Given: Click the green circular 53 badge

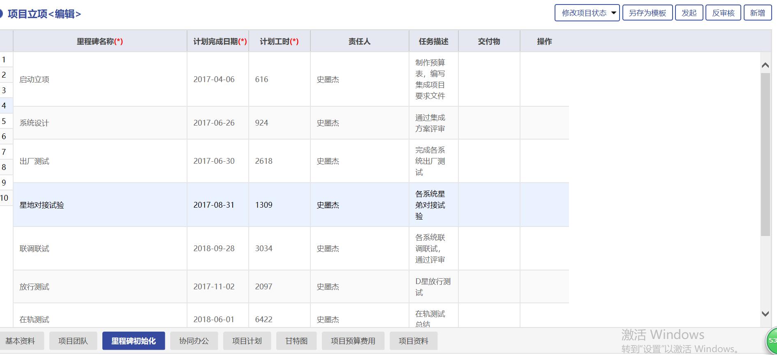Looking at the screenshot, I should tap(772, 341).
